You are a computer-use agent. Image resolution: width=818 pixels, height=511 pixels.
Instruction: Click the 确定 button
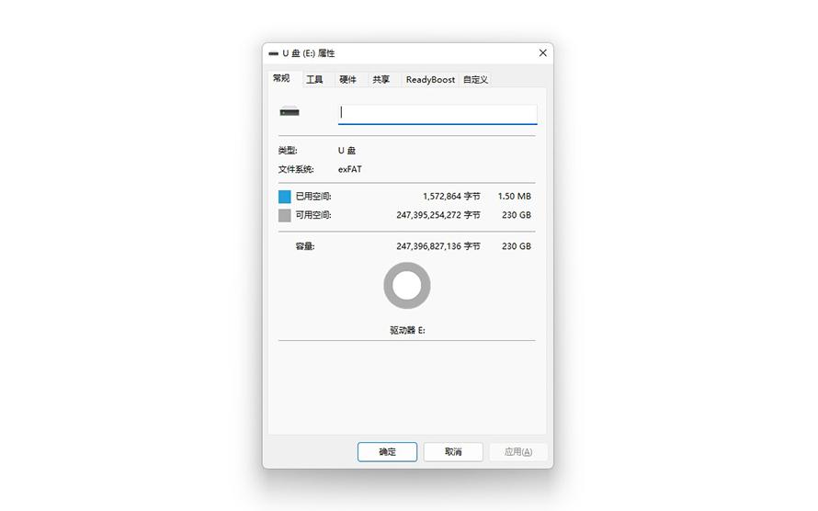coord(387,451)
